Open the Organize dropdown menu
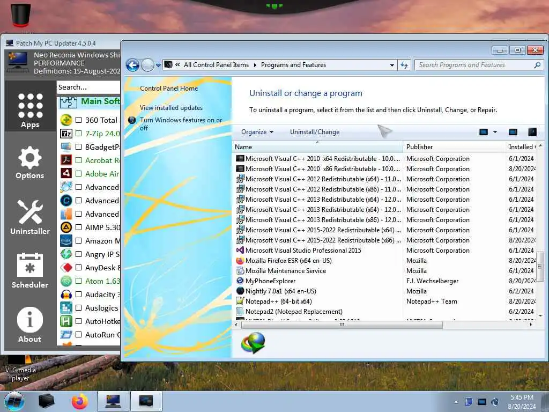The image size is (549, 412). click(x=257, y=132)
